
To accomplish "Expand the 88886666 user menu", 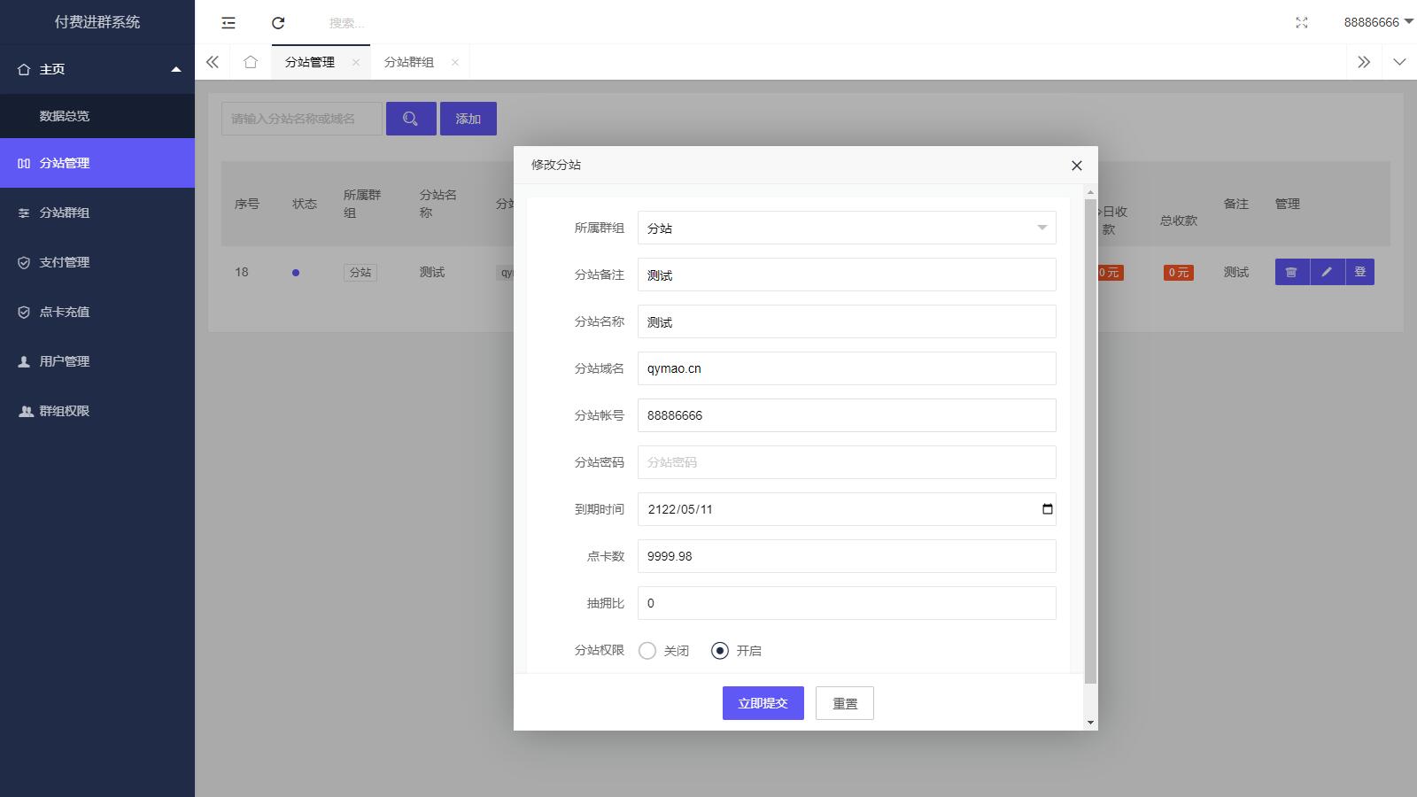I will (x=1377, y=22).
